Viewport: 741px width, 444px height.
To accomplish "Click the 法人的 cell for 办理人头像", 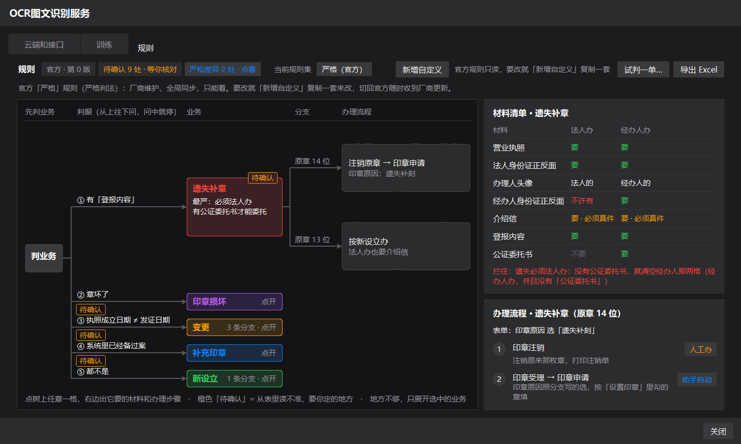I will point(582,183).
